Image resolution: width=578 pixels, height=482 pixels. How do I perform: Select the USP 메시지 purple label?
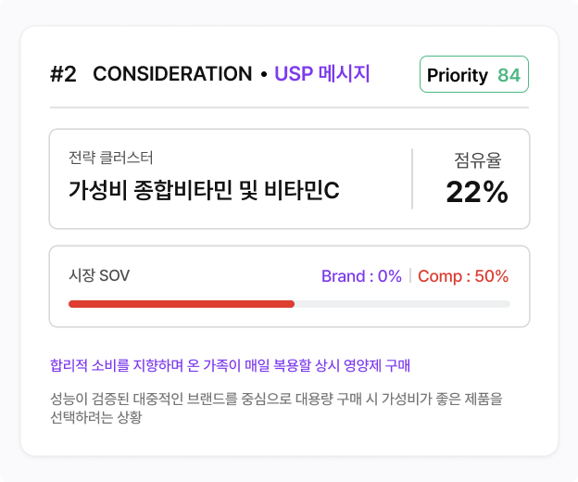321,74
